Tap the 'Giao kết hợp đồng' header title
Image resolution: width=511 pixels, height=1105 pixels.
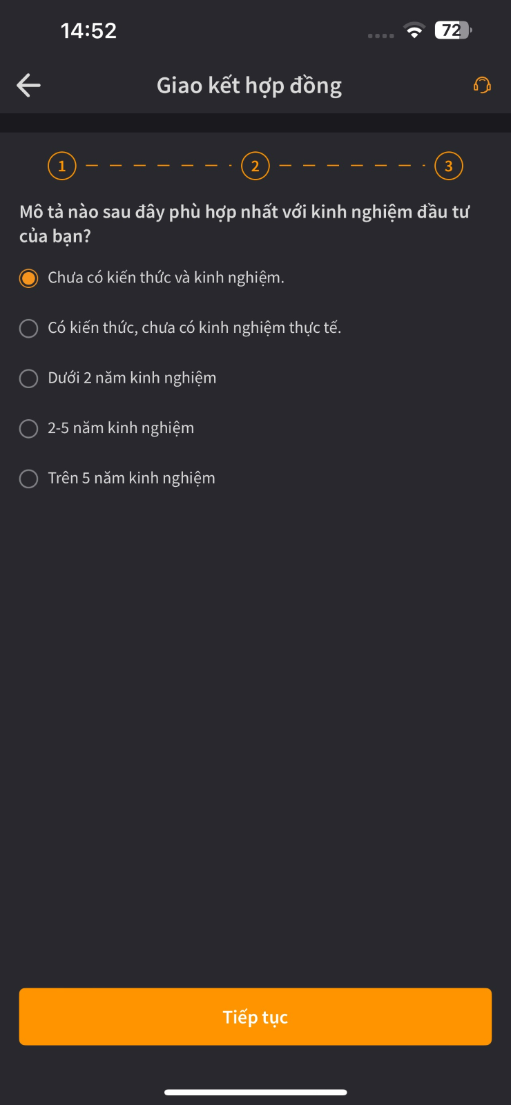pyautogui.click(x=249, y=86)
